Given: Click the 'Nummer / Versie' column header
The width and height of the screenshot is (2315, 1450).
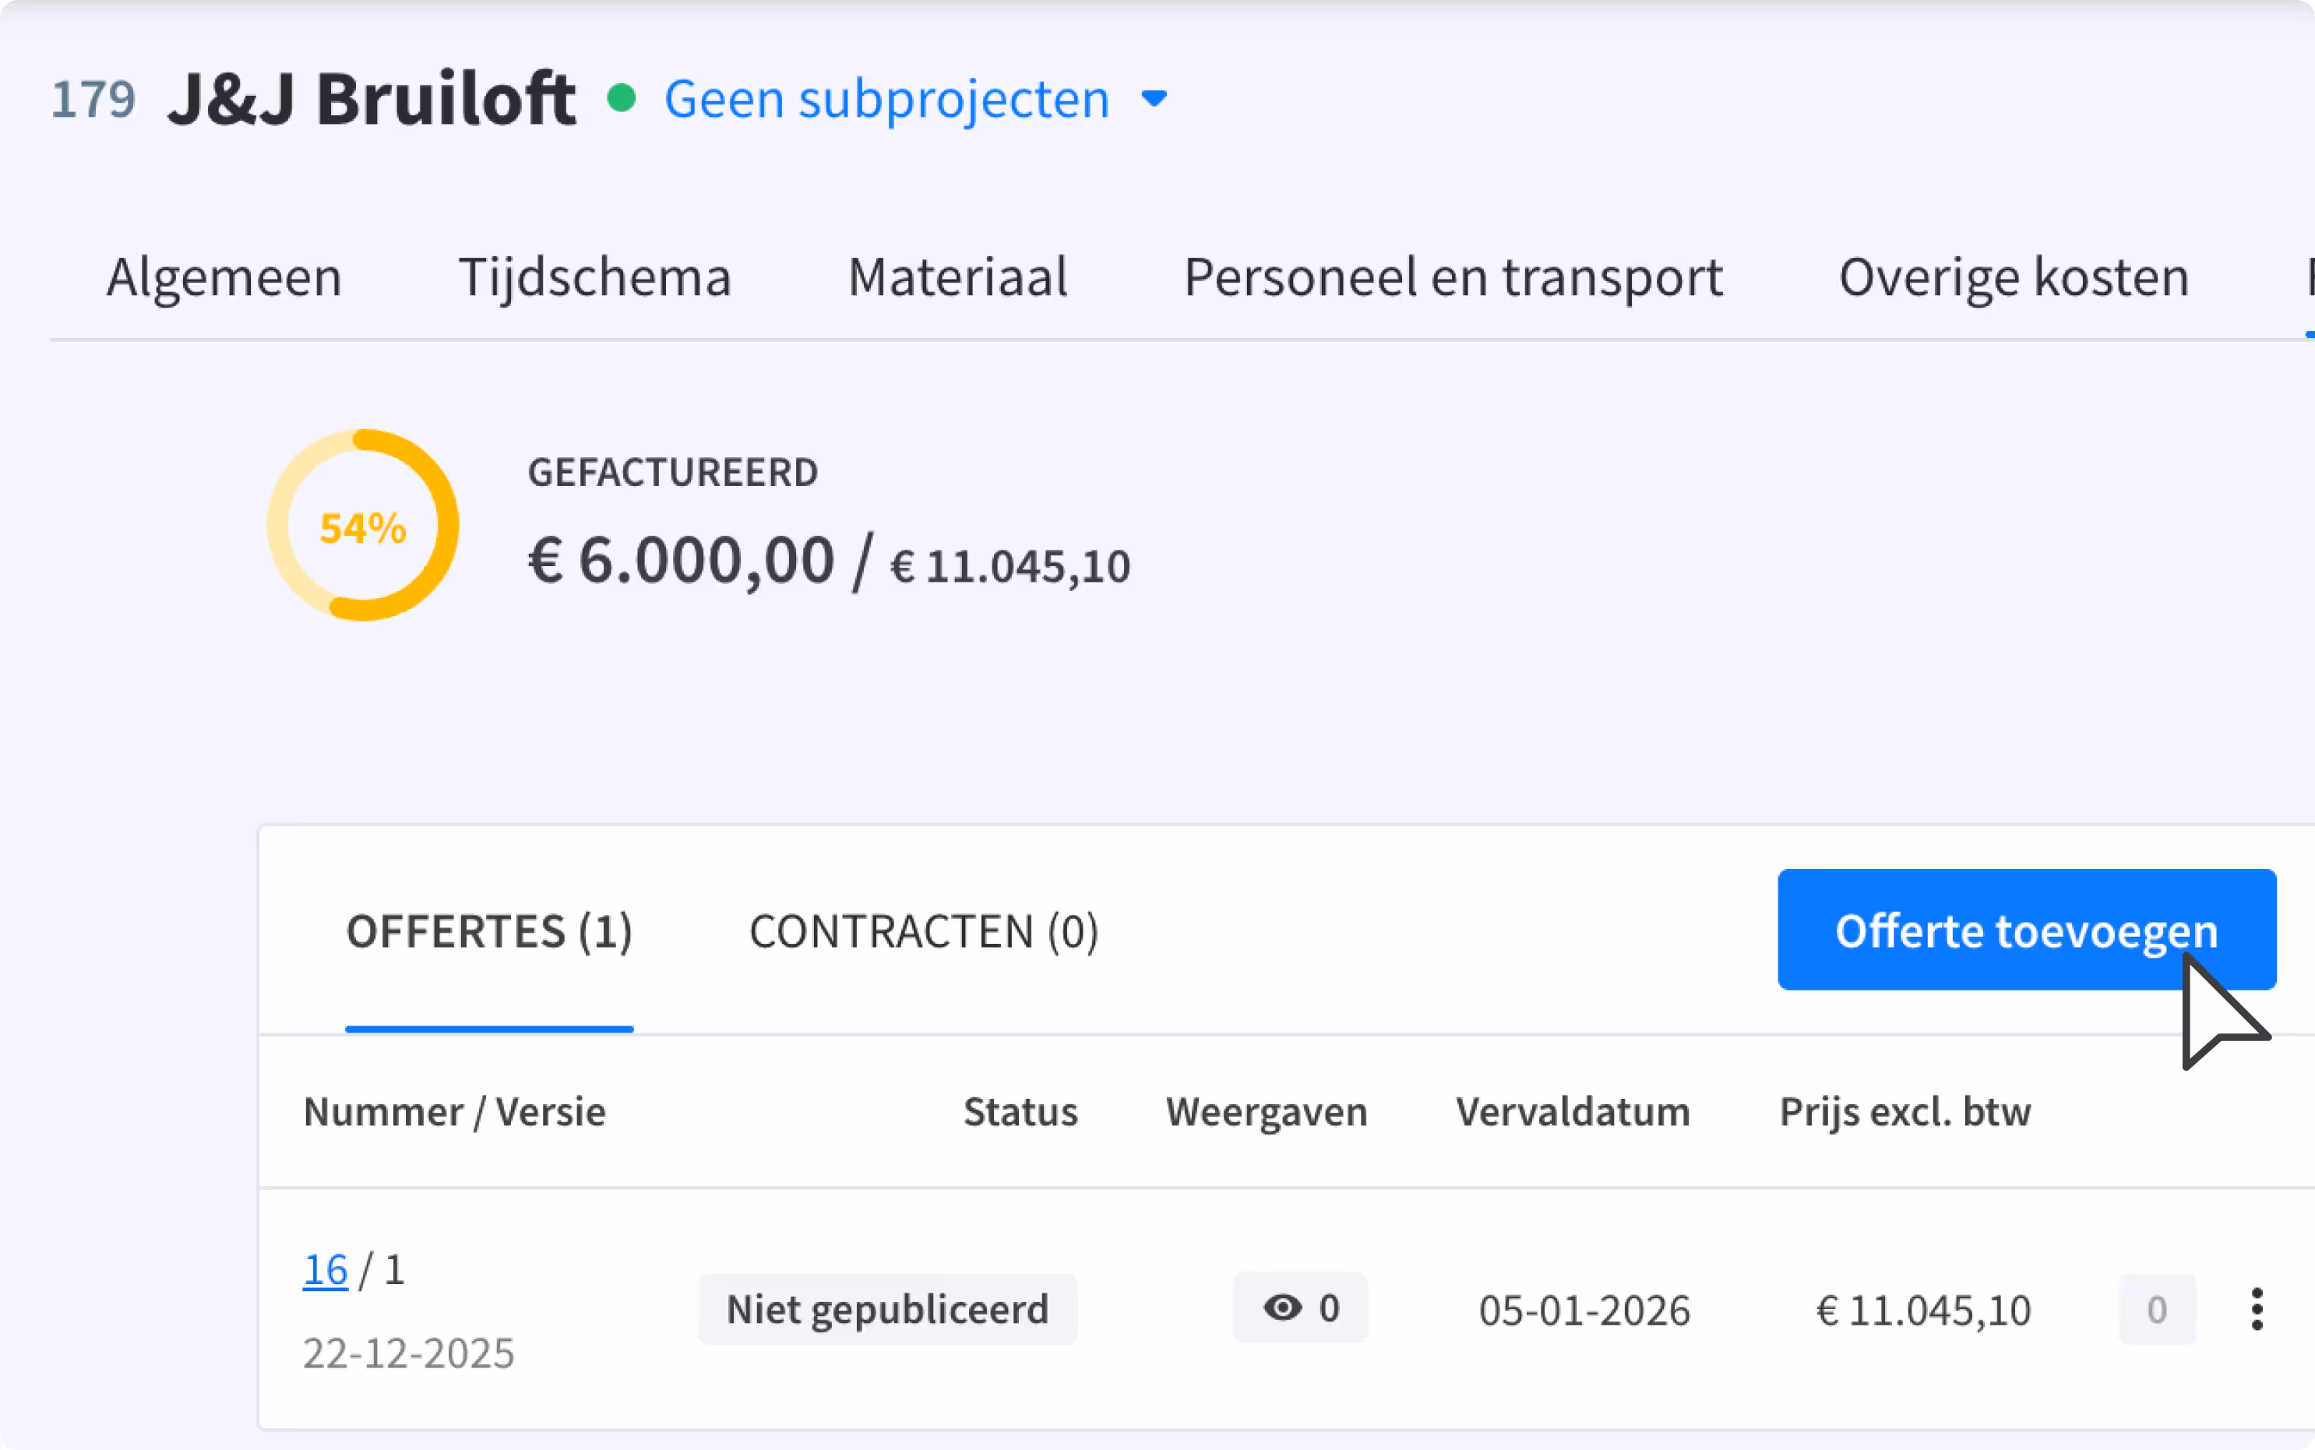Looking at the screenshot, I should point(455,1111).
